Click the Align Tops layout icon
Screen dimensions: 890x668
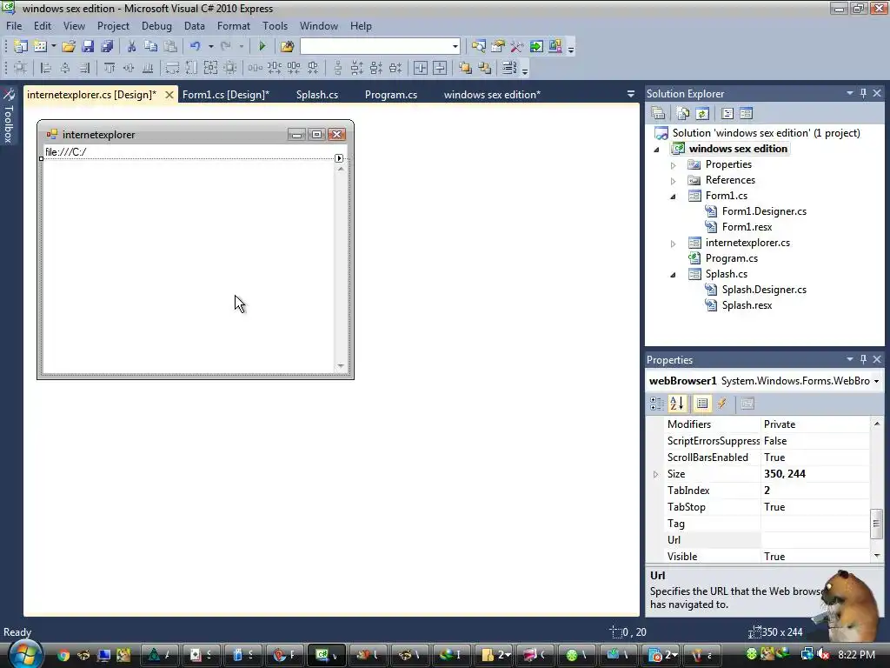tap(110, 68)
